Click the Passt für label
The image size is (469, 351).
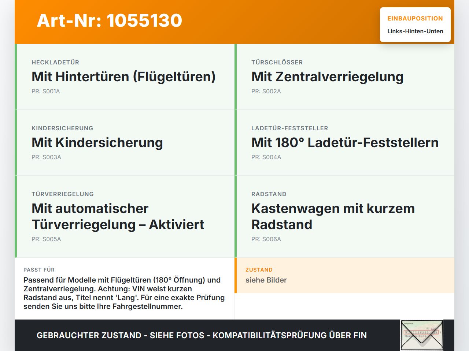tap(39, 270)
